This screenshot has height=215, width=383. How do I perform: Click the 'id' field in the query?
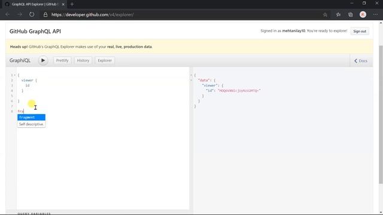[28, 85]
